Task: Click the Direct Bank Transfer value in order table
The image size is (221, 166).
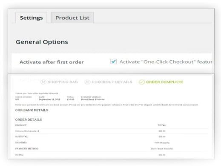Action: [x=162, y=149]
